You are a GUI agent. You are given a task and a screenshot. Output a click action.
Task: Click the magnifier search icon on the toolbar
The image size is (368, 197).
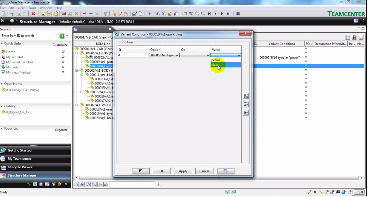click(203, 13)
